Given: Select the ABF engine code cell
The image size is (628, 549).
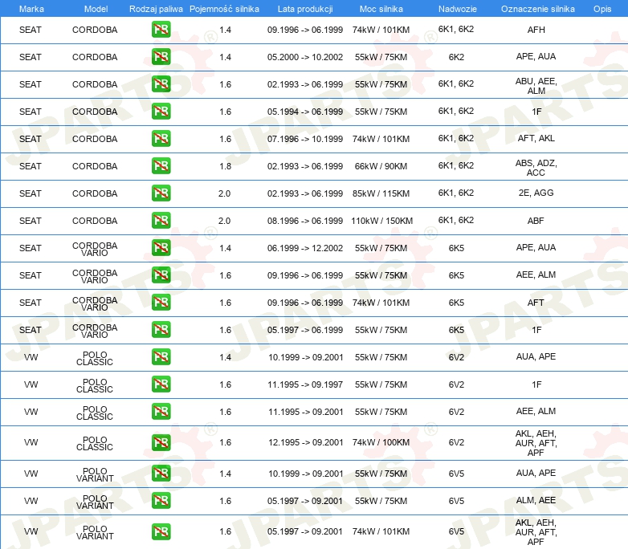Looking at the screenshot, I should [536, 221].
